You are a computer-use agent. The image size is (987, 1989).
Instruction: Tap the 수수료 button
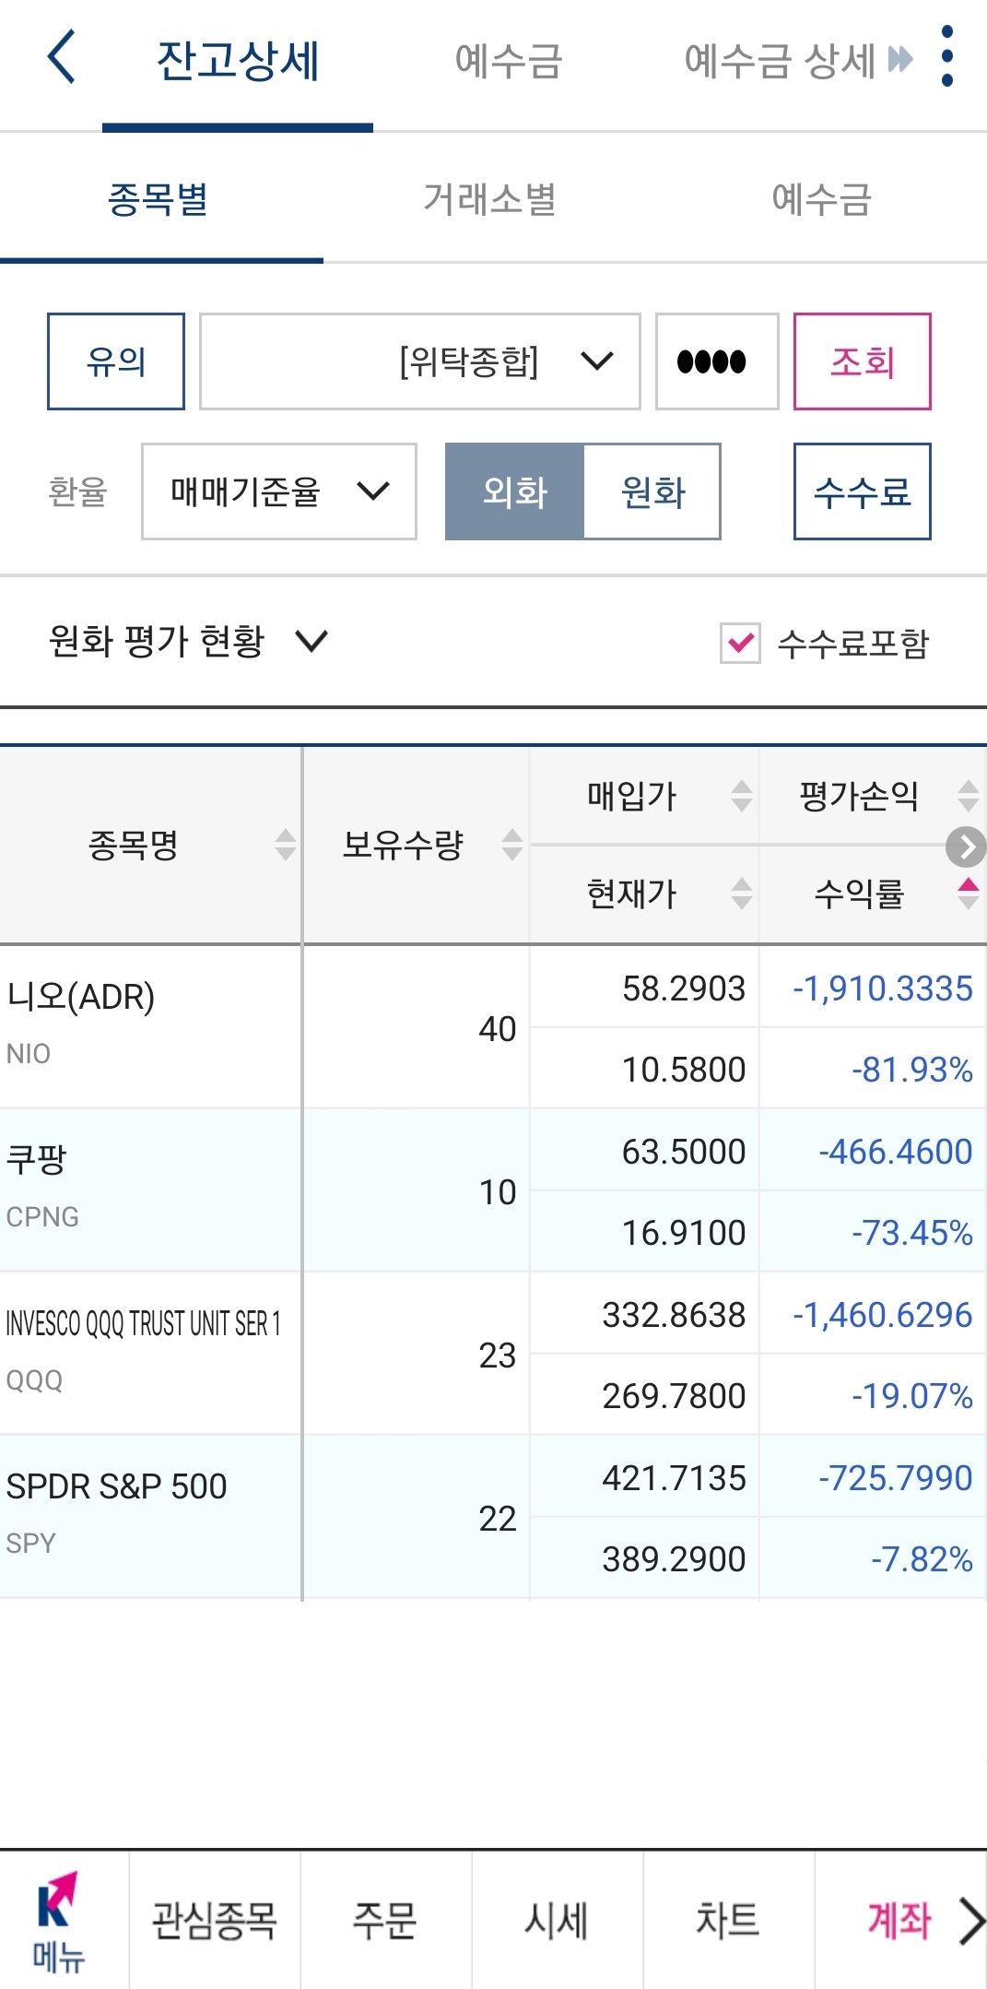click(863, 491)
